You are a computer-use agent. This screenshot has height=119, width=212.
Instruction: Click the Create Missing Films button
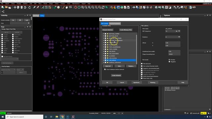(126, 30)
